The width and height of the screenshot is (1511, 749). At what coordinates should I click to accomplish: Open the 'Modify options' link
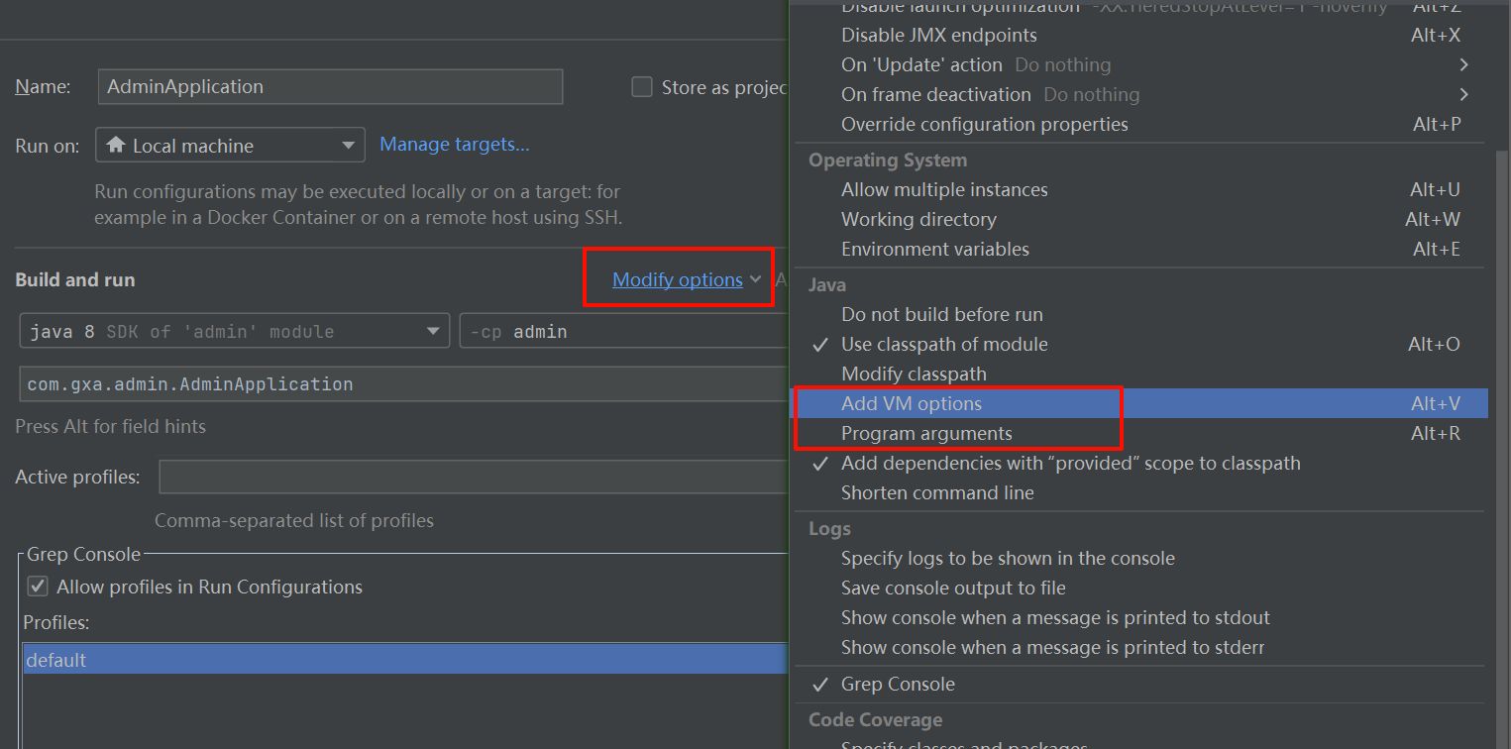(x=678, y=280)
